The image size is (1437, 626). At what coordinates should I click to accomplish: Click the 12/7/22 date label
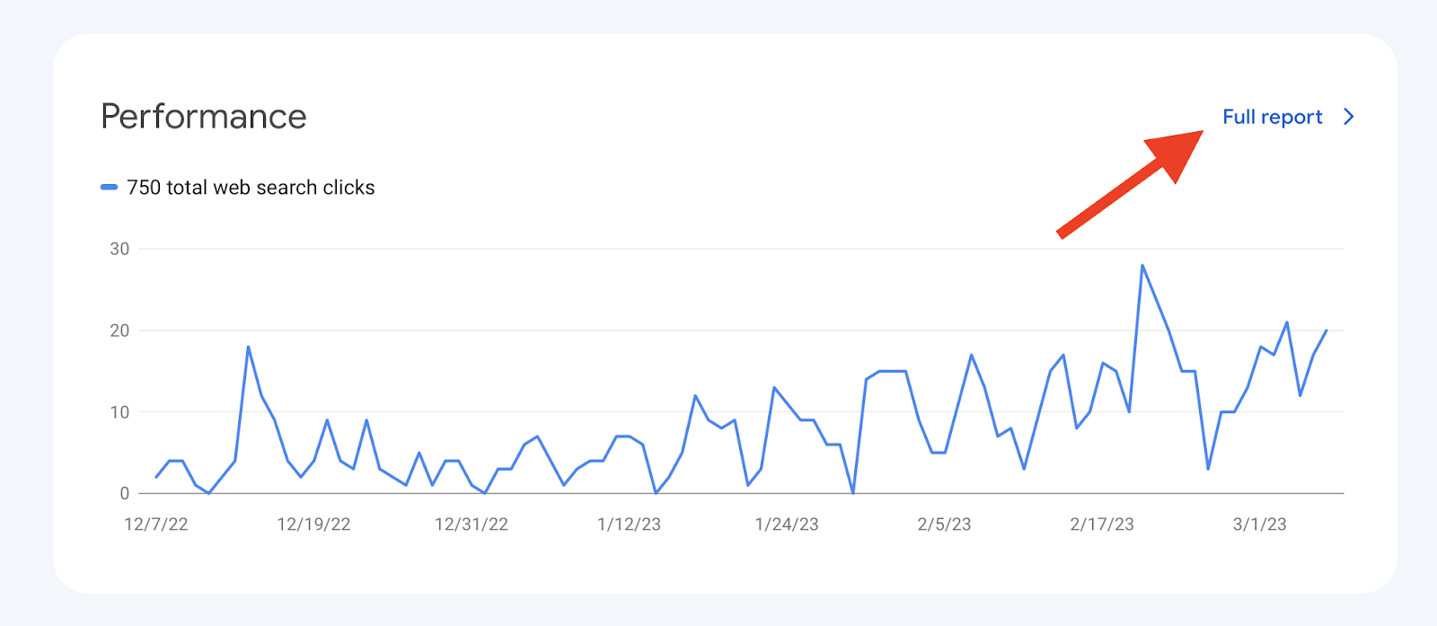click(x=156, y=525)
